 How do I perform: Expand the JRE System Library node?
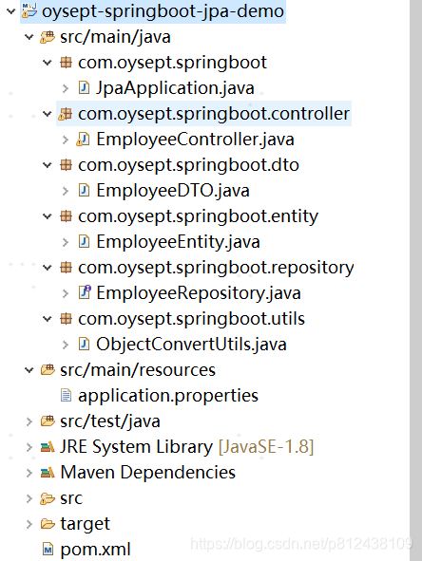(x=29, y=447)
